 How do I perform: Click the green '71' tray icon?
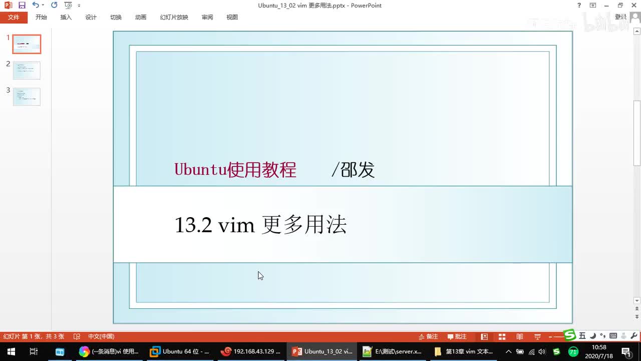[573, 351]
